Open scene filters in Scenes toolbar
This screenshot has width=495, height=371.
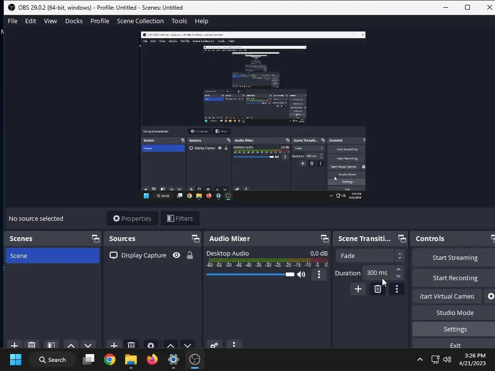[x=51, y=345]
